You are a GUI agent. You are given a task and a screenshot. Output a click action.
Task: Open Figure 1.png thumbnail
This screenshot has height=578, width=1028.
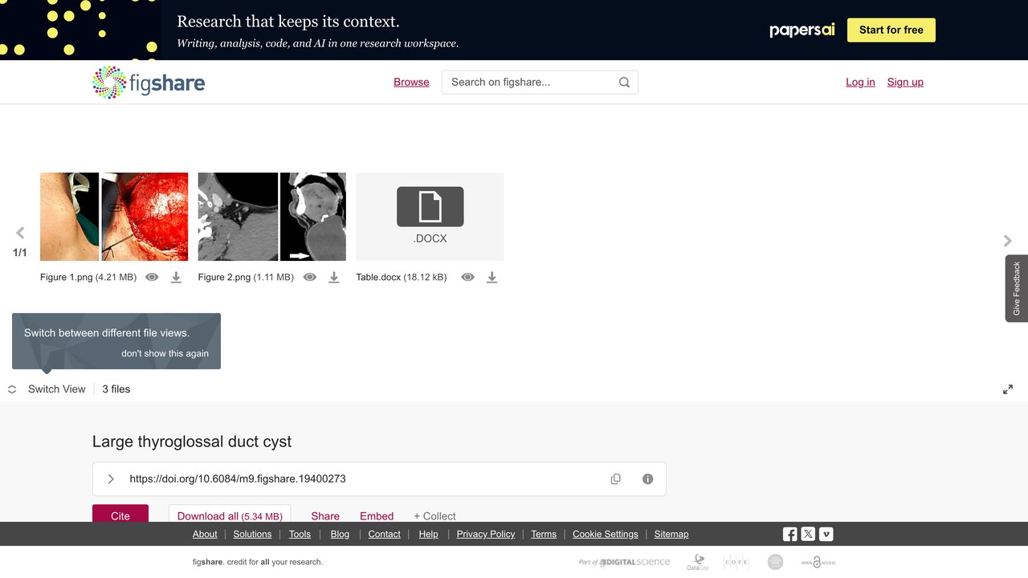(x=114, y=217)
